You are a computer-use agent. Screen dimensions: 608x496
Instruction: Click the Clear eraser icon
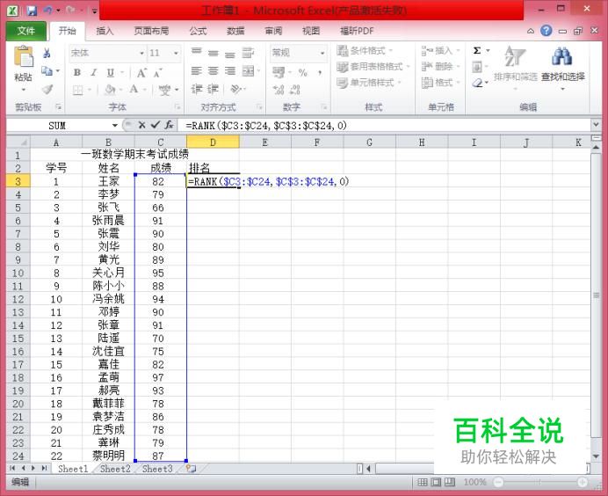tap(478, 83)
